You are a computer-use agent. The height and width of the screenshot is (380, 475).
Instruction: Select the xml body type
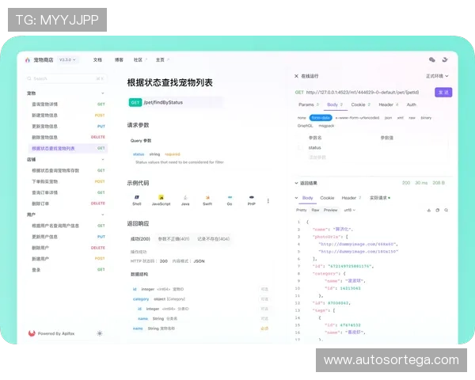tap(400, 118)
